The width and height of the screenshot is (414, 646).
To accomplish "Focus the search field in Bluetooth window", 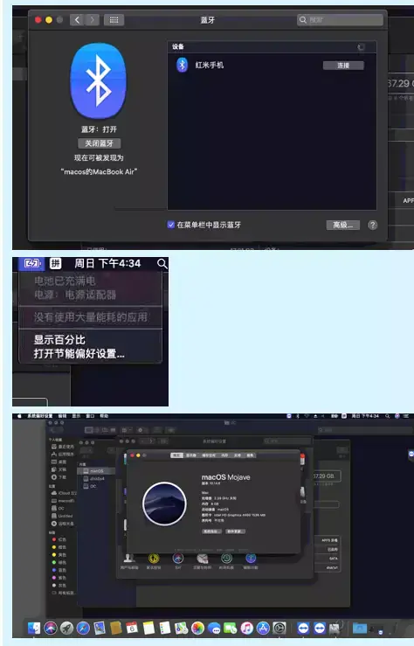I will coord(340,20).
